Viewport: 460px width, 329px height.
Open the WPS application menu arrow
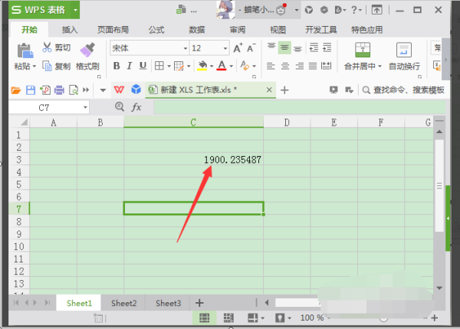(75, 10)
